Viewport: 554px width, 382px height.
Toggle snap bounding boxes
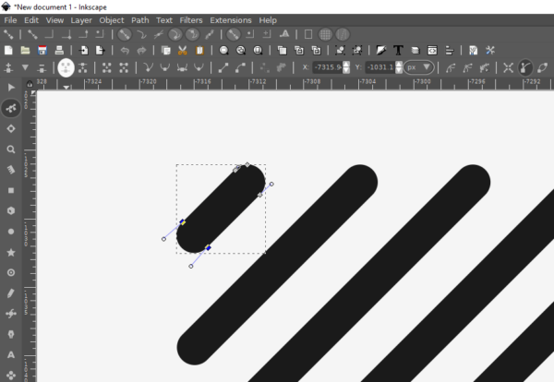(x=32, y=34)
